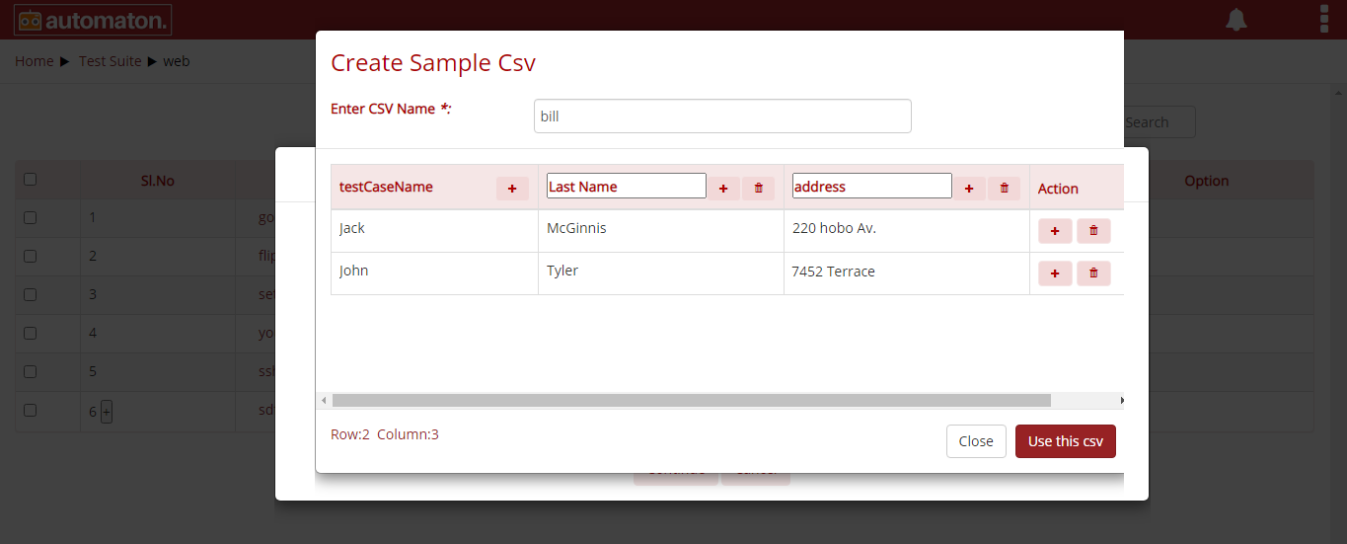Open the vertical dots menu
The image size is (1347, 544).
pos(1324,19)
